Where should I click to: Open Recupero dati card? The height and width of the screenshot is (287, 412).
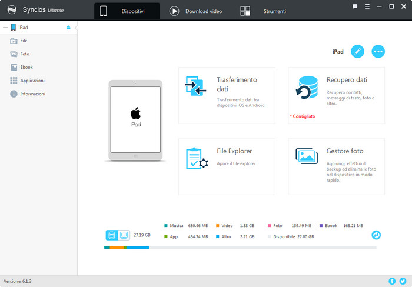tap(336, 95)
